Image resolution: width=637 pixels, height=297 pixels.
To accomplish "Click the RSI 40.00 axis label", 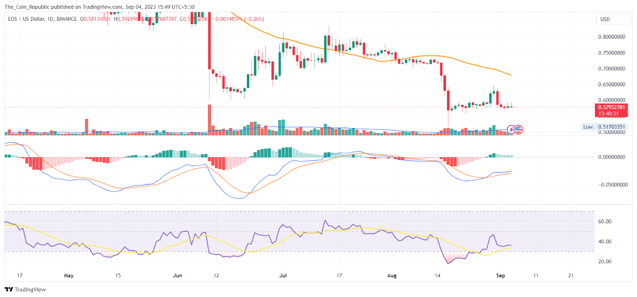I will tap(605, 241).
